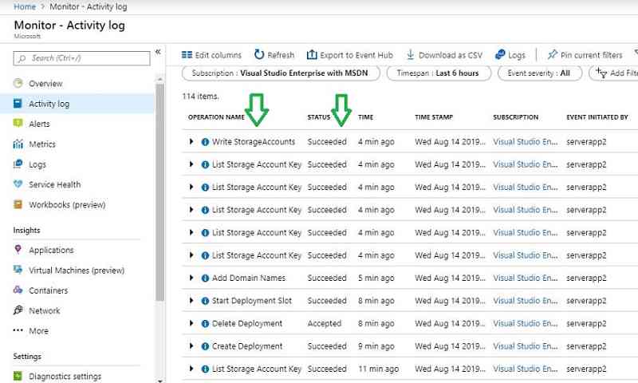Click the Containers icon
The width and height of the screenshot is (638, 383).
[18, 290]
